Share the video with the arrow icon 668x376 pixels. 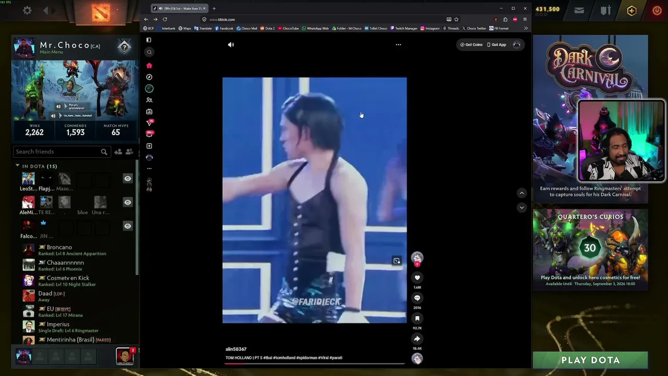coord(417,339)
